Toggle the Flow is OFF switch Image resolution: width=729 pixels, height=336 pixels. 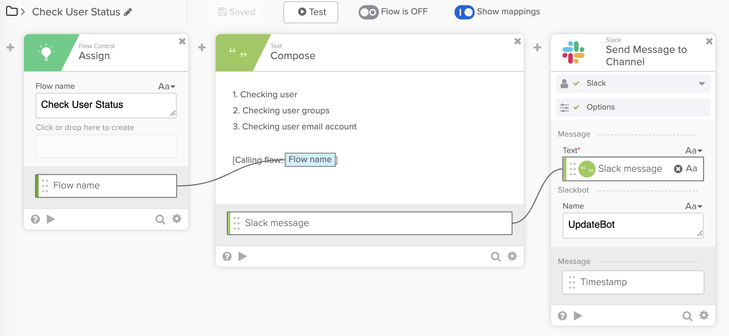368,12
